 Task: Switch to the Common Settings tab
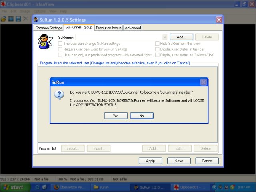[x=49, y=28]
